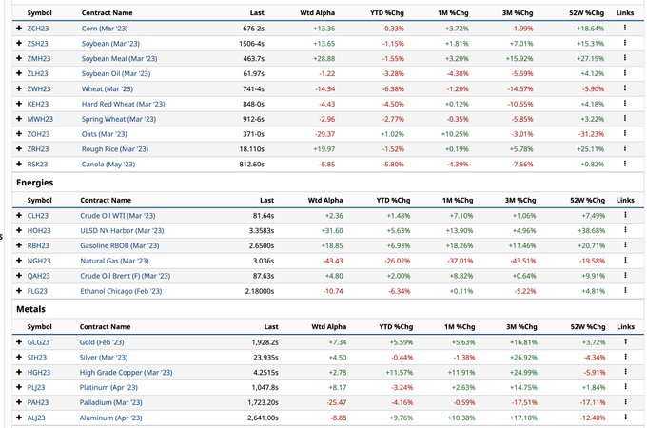Viewport: 647px width, 428px height.
Task: Open three-dot links menu for Oats row
Action: [625, 134]
